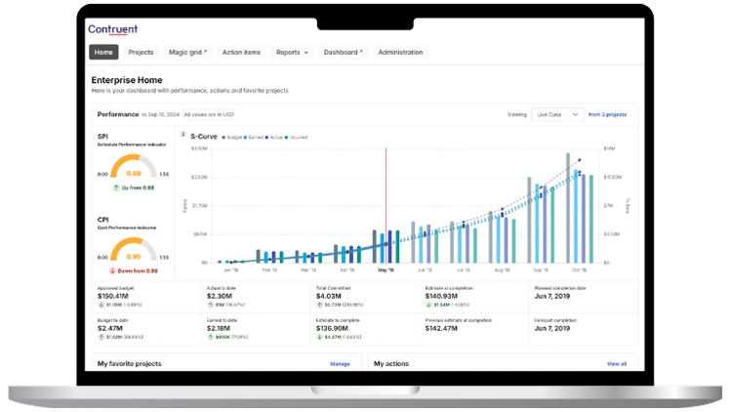Click the external link icon on Magic grid
This screenshot has height=412, width=731.
(x=205, y=51)
